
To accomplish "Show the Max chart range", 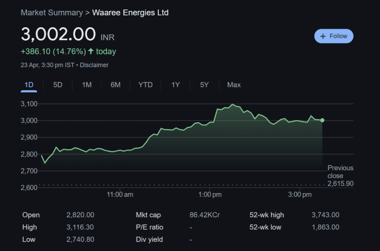I will pyautogui.click(x=234, y=85).
